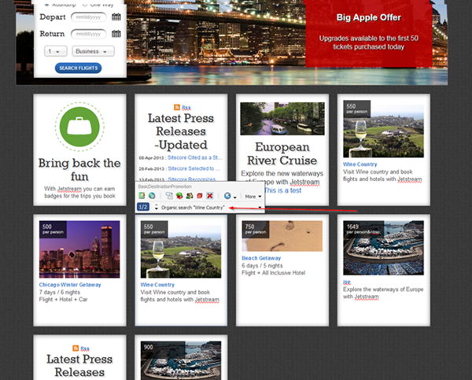Viewport: 472px width, 380px height.
Task: Click the green-red personalize component icon
Action: click(x=179, y=196)
